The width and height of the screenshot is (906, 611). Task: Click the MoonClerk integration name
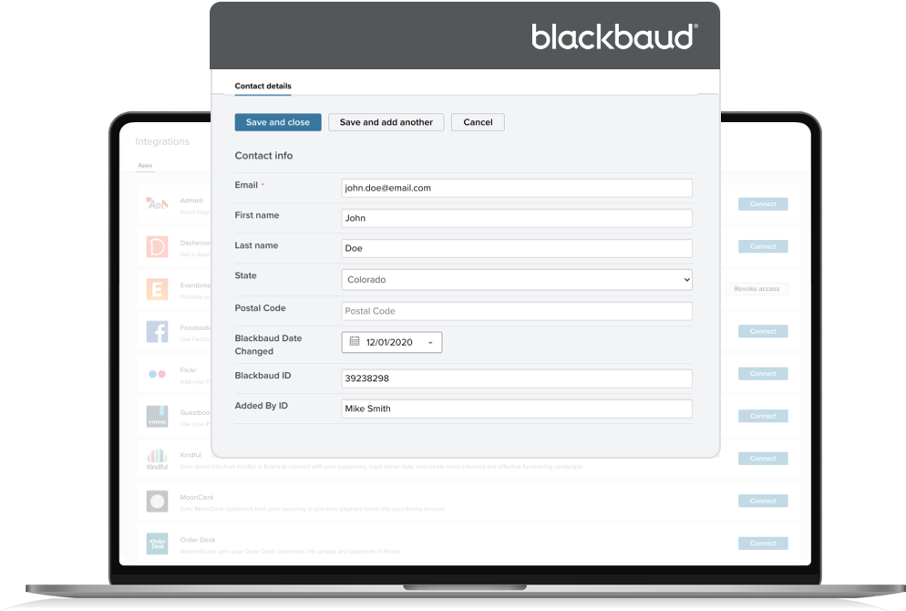[x=197, y=497]
